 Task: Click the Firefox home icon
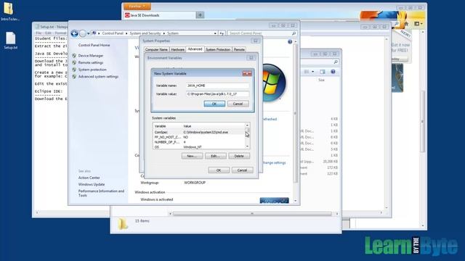[x=406, y=24]
